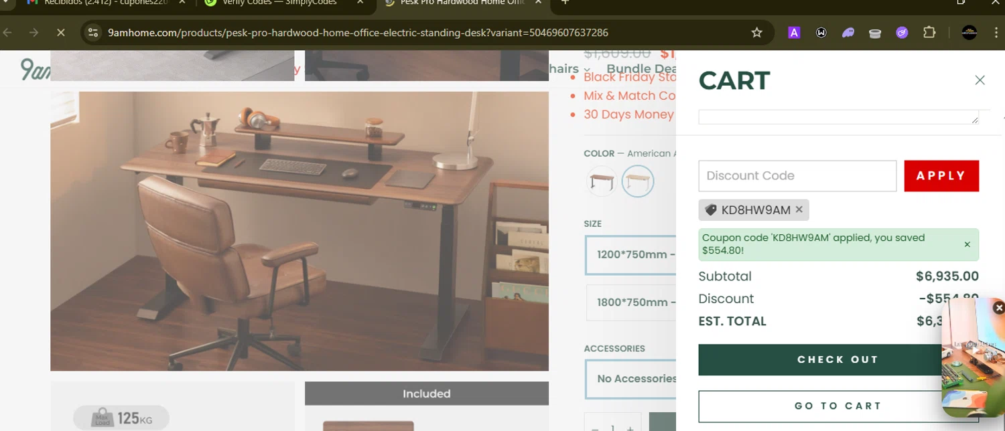Close the Verify Codes SimplyCodes tab
Image resolution: width=1005 pixels, height=431 pixels.
[360, 3]
